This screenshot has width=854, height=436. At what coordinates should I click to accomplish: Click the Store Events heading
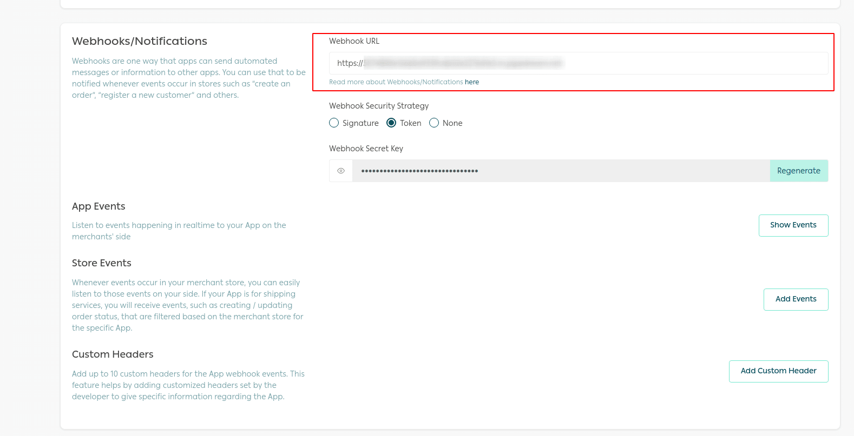point(102,263)
